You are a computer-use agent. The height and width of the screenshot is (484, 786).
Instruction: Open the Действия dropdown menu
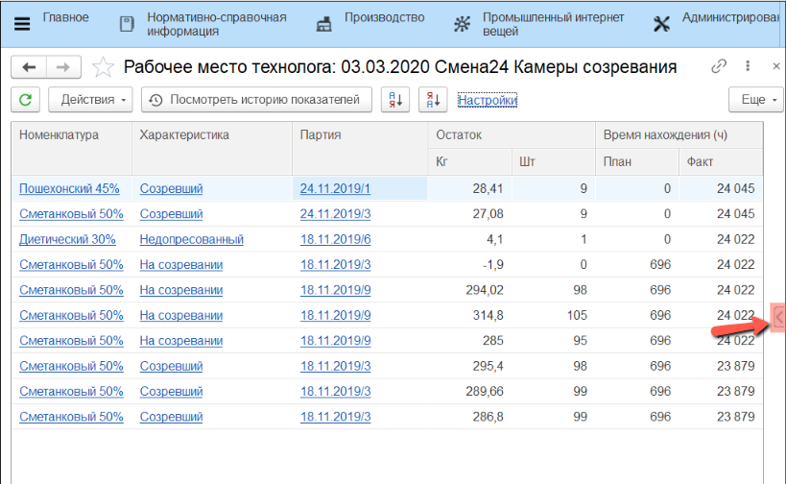tap(92, 100)
